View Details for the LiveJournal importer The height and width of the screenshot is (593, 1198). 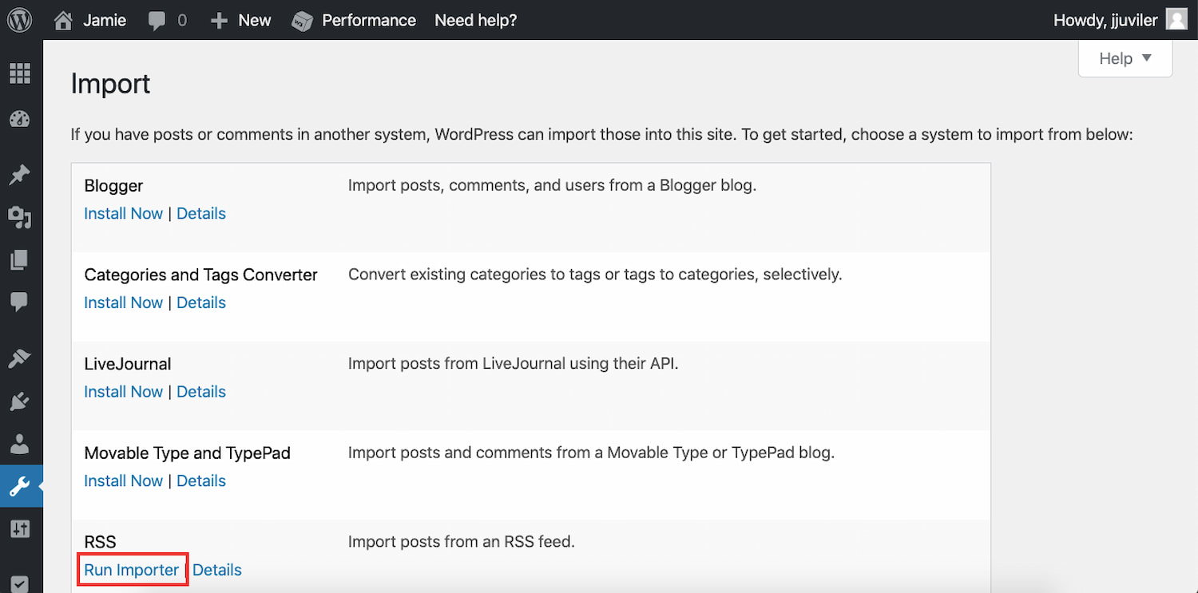pos(201,392)
